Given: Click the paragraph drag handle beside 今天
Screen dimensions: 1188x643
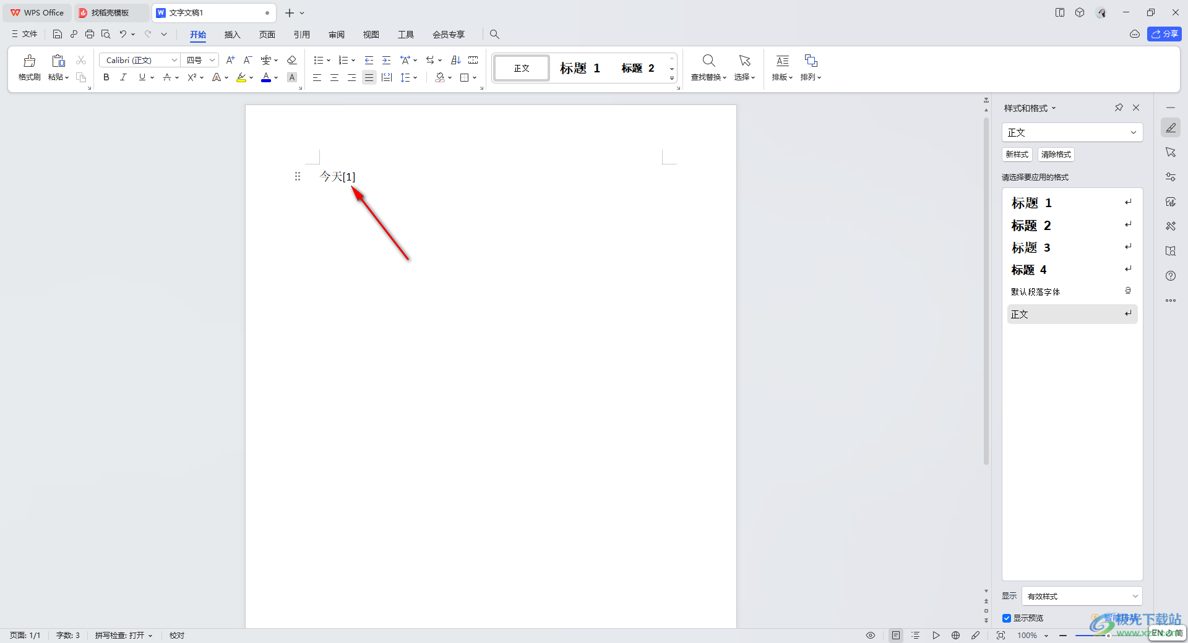Looking at the screenshot, I should coord(298,176).
